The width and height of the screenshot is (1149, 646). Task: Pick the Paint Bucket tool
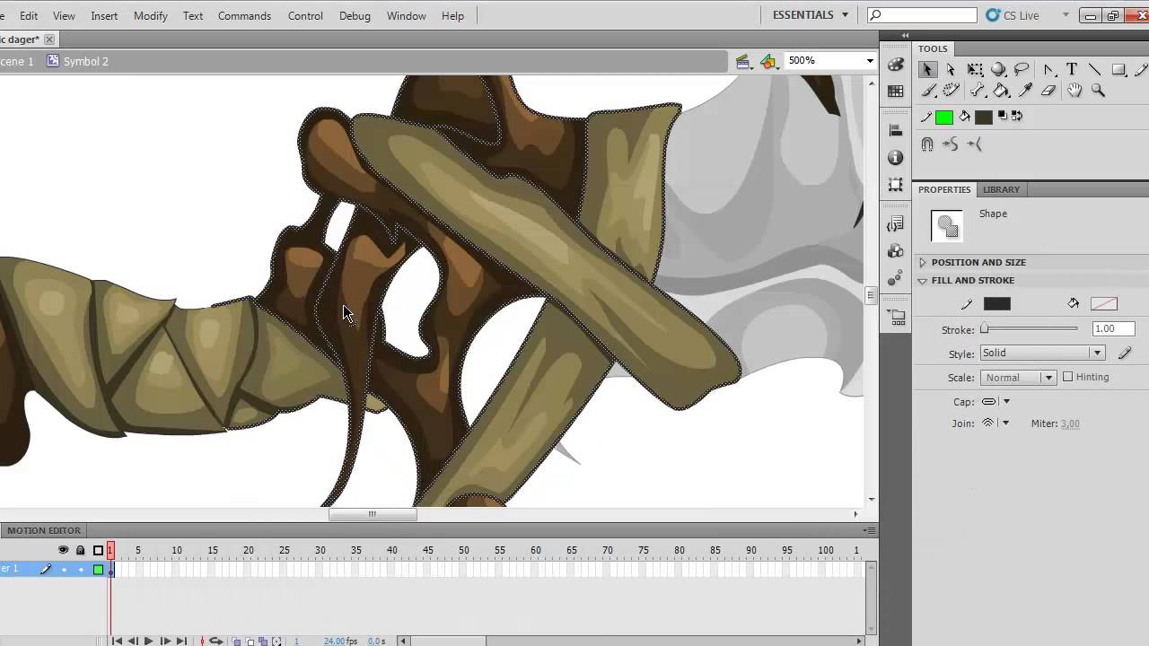(x=1001, y=91)
